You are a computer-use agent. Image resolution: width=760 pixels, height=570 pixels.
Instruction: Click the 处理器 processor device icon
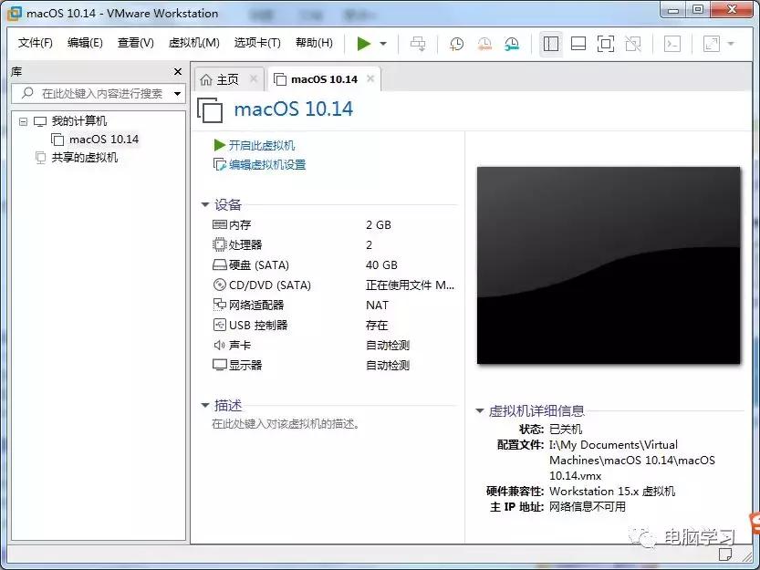220,244
